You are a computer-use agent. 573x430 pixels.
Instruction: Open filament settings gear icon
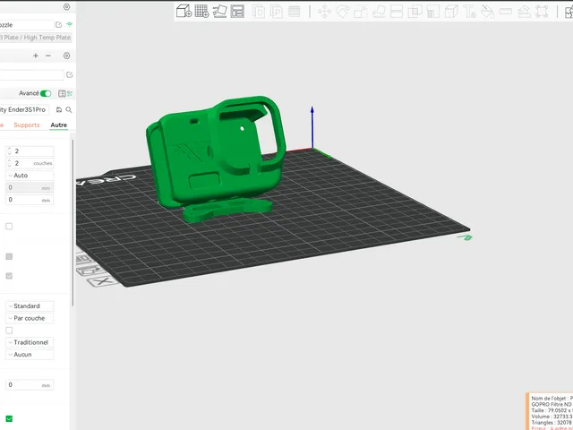pyautogui.click(x=66, y=56)
